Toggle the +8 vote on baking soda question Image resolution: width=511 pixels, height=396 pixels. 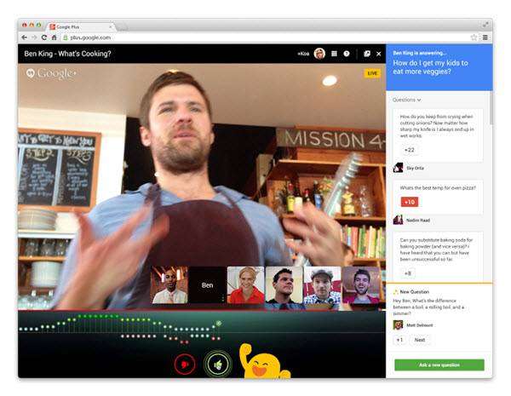click(408, 273)
